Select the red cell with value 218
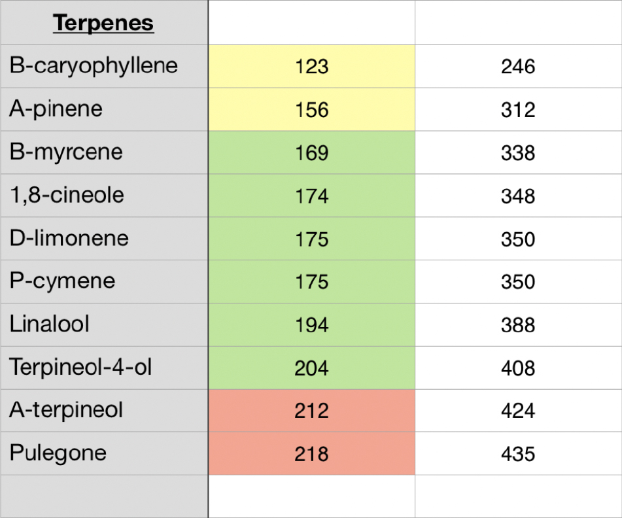Screen dimensions: 622x518 click(x=311, y=453)
